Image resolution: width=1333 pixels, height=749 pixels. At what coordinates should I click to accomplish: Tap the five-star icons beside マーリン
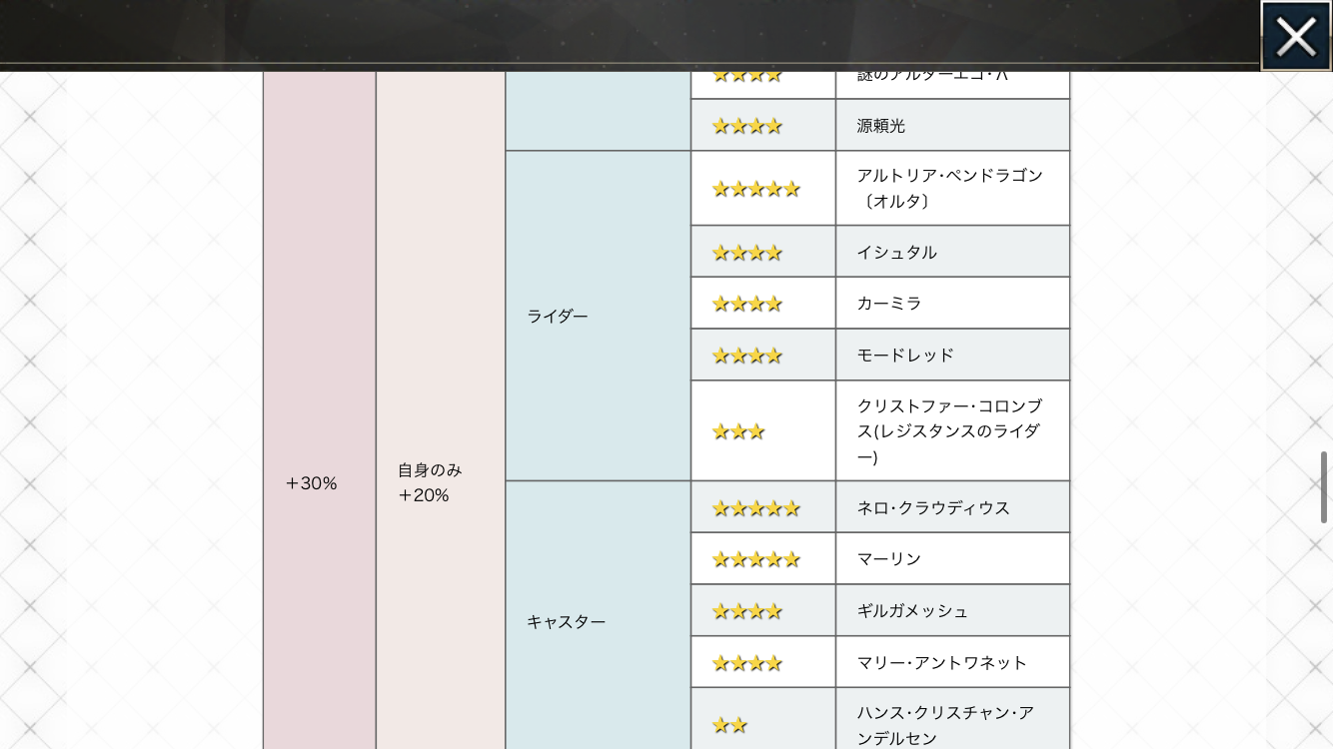click(x=755, y=559)
